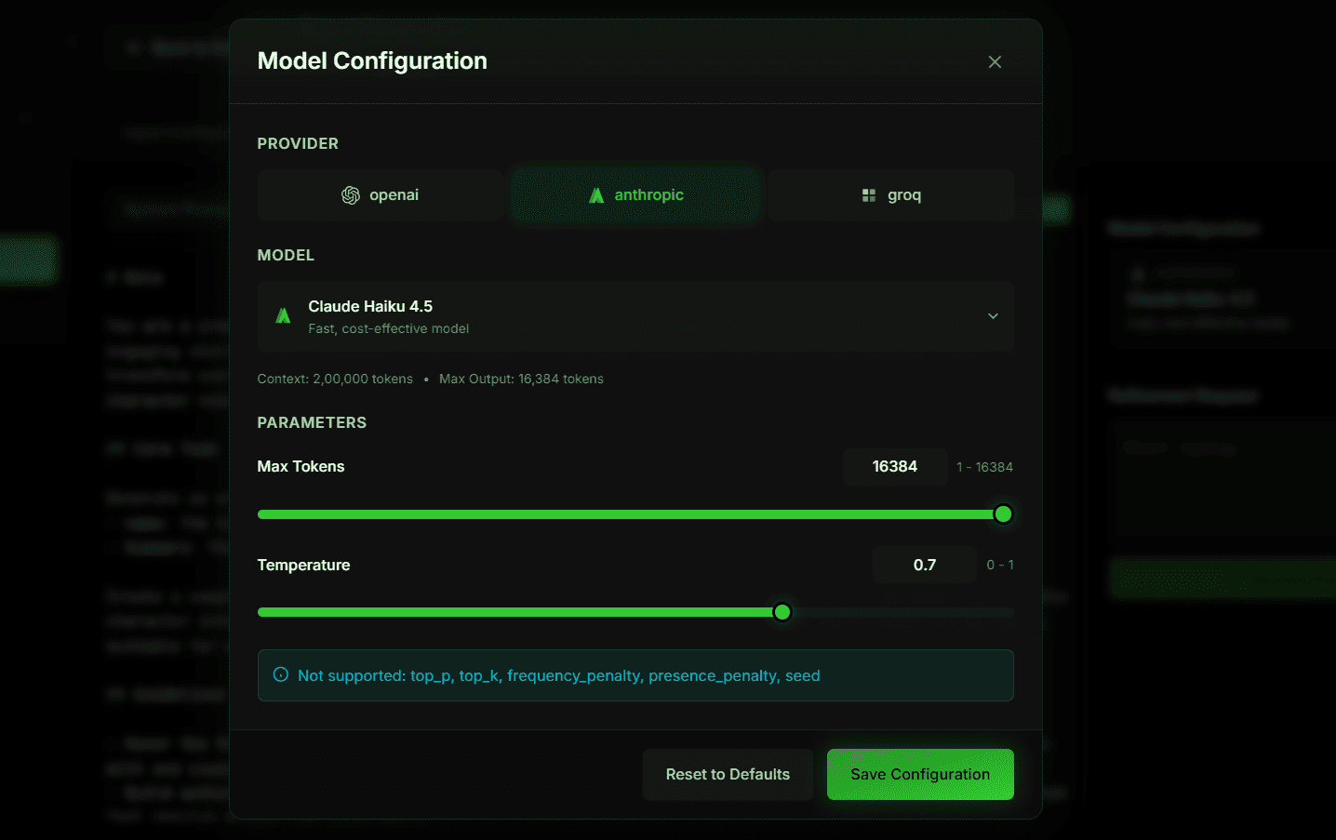
Task: Click the 'Context: 2,00,000 tokens' text
Action: click(x=335, y=379)
